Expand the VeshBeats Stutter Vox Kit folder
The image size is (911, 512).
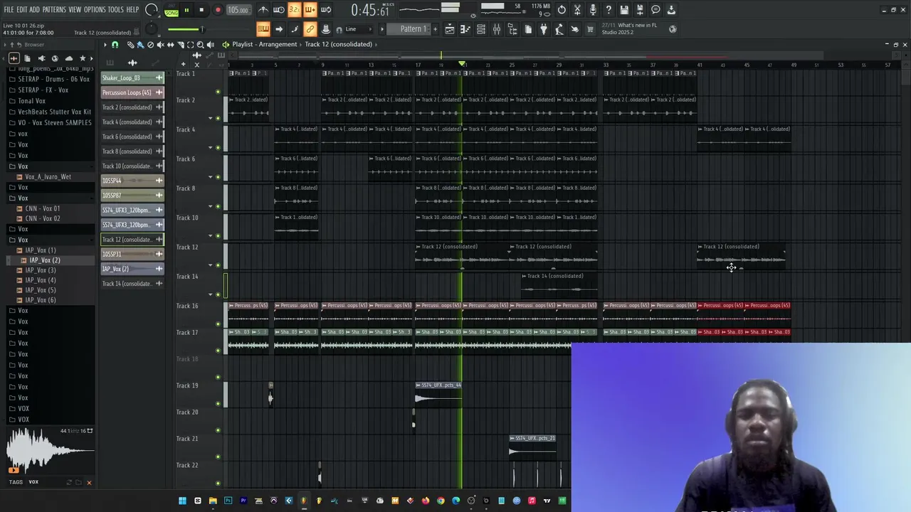click(54, 112)
